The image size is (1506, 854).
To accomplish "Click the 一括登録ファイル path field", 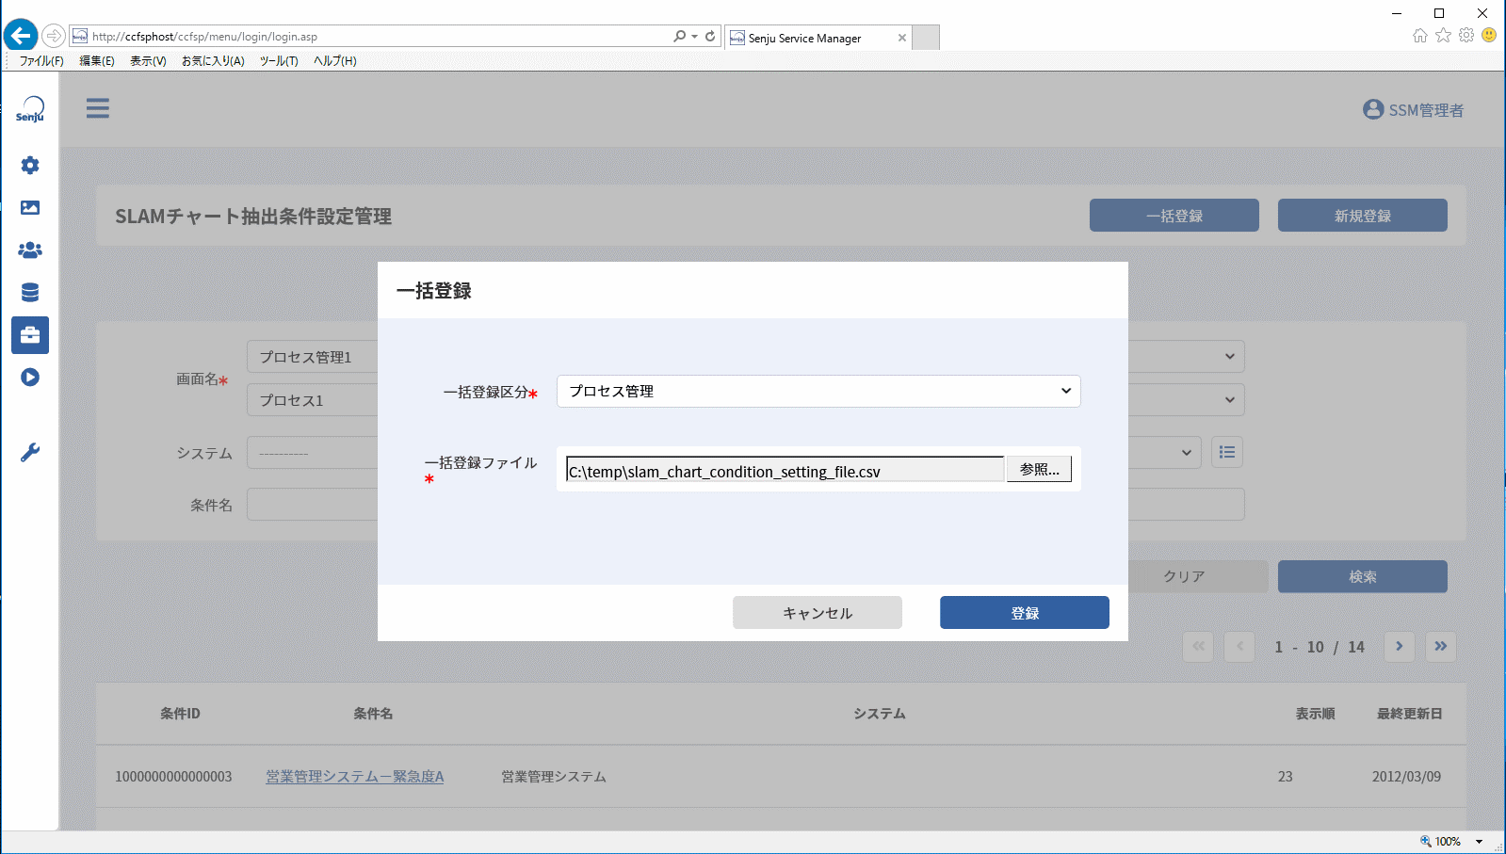I will (785, 470).
